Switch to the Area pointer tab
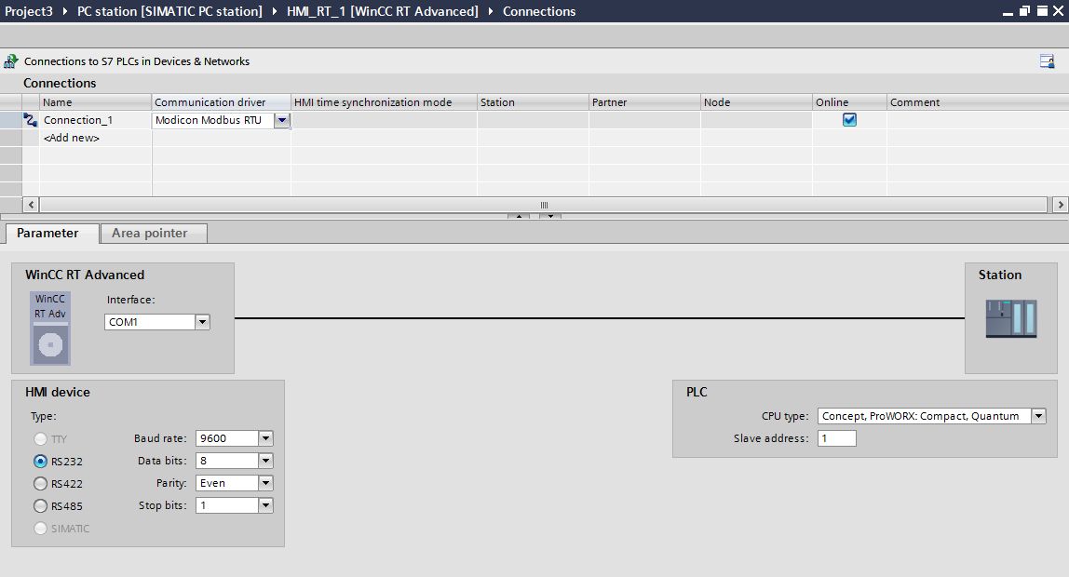 [x=154, y=233]
